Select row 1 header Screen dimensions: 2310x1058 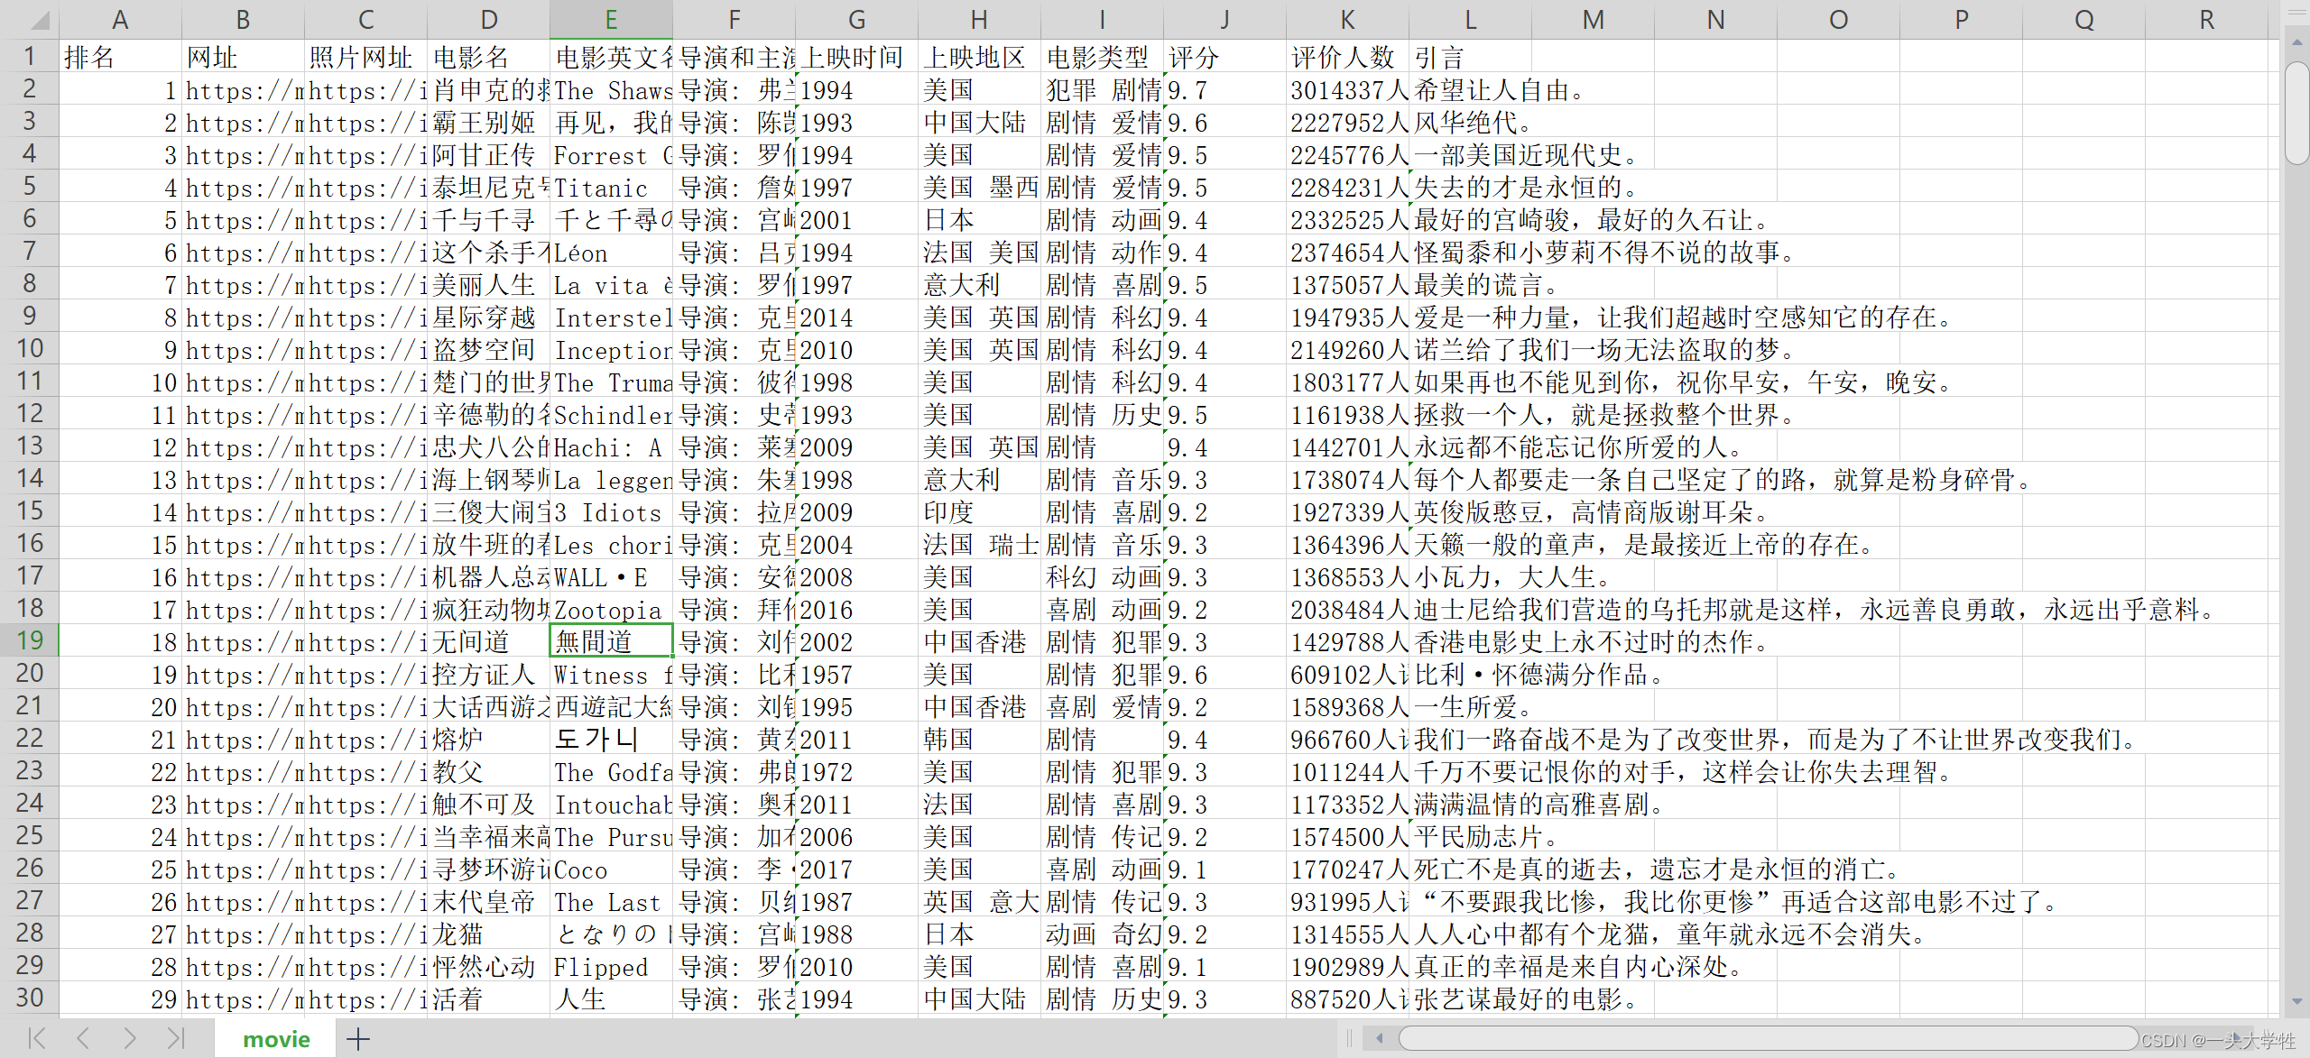30,56
